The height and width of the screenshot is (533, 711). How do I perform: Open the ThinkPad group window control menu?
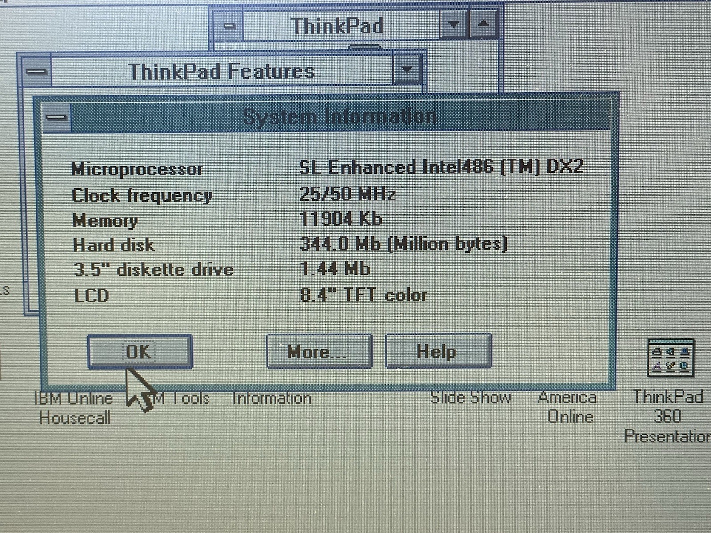tap(228, 25)
